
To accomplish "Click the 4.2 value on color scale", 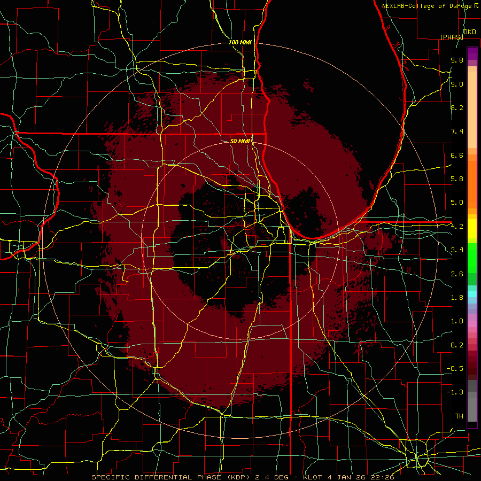I will (x=457, y=227).
